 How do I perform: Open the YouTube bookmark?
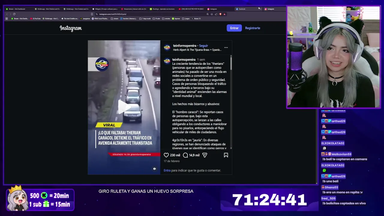35,19
